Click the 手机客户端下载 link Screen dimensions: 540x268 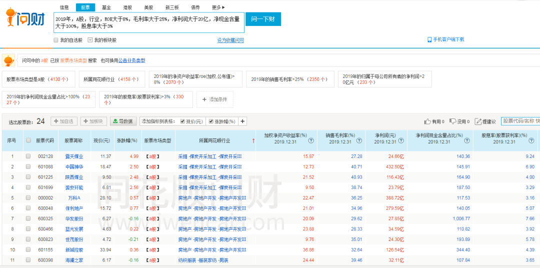[448, 39]
